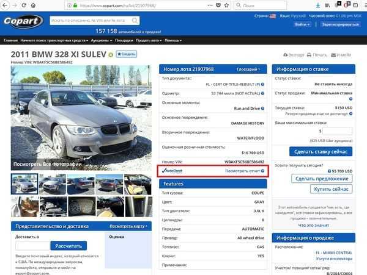Select the fifth thumbnail, open door interior

point(138,184)
